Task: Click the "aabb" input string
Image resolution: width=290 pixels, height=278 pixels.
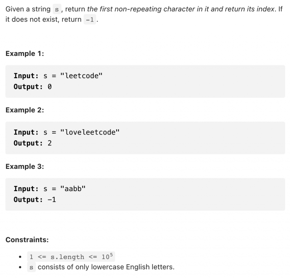Action: 73,188
